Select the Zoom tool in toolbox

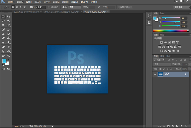pyautogui.click(x=9, y=56)
